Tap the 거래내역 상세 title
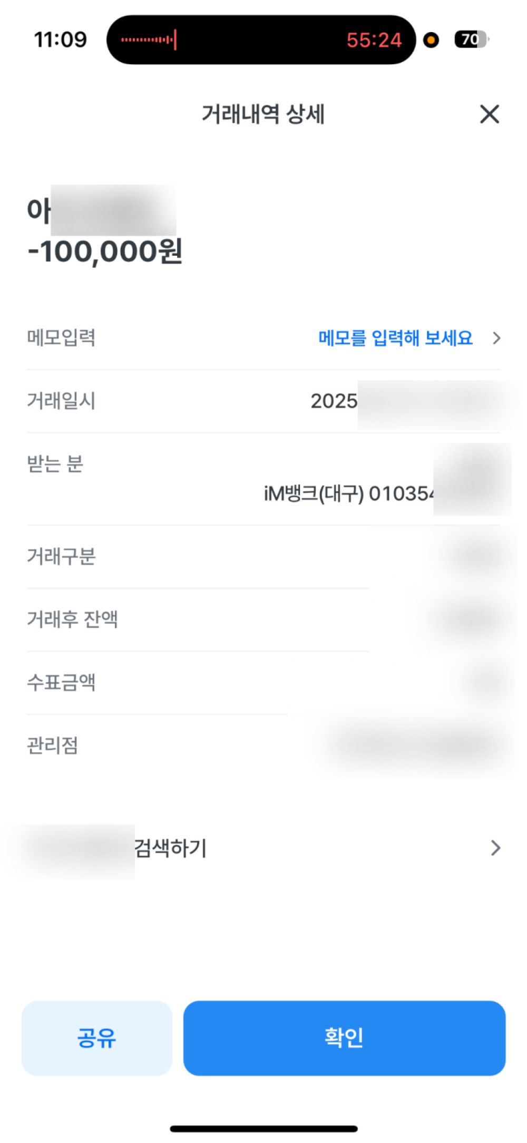This screenshot has height=1143, width=527. click(263, 114)
